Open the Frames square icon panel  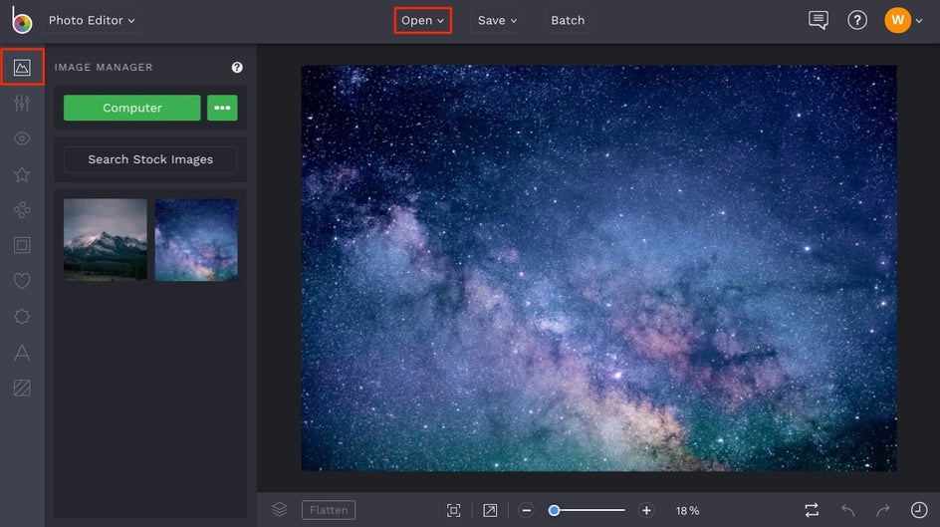coord(22,245)
